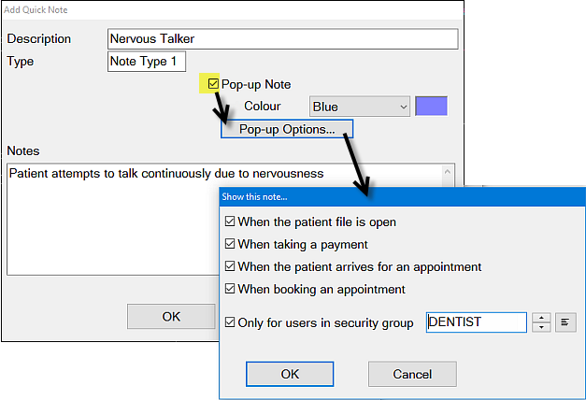Toggle 'When booking an appointment' checkbox
586x400 pixels.
pos(230,289)
